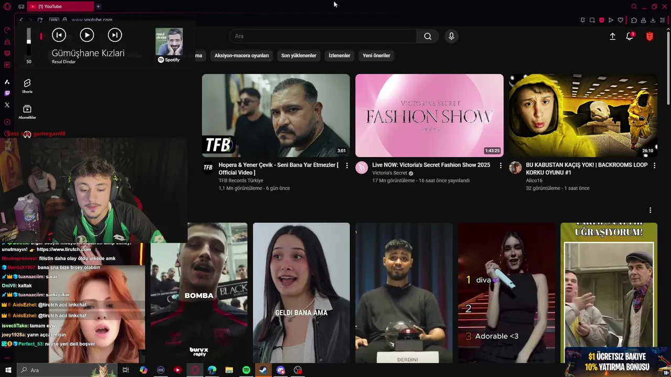This screenshot has width=671, height=377.
Task: Open options for Hopera & Yener Çevik video
Action: (347, 165)
